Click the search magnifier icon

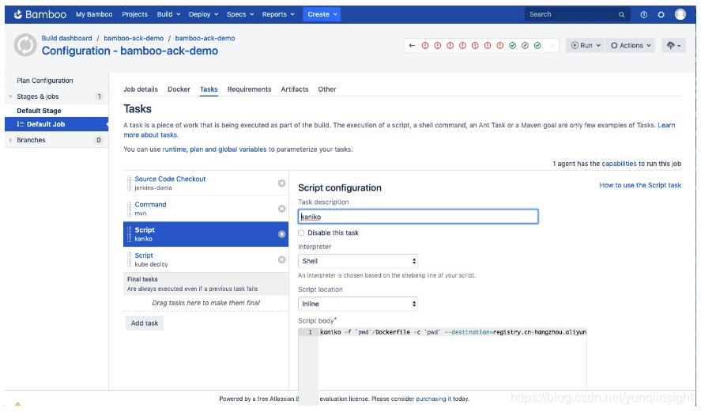(x=621, y=15)
